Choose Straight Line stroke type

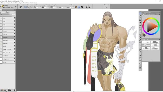28,7
